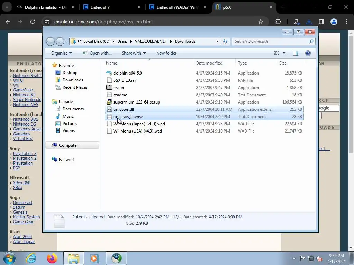Switch to the Index of / tab
The image size is (354, 265).
112,7
